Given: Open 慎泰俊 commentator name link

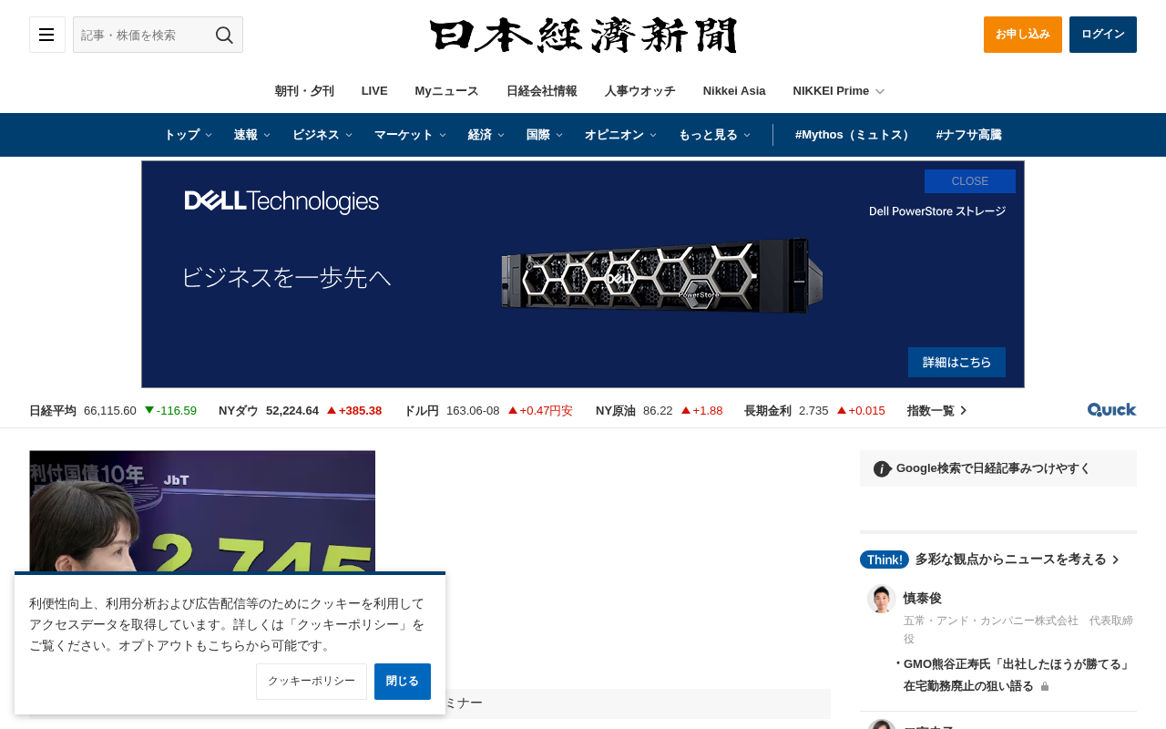Looking at the screenshot, I should pos(923,598).
